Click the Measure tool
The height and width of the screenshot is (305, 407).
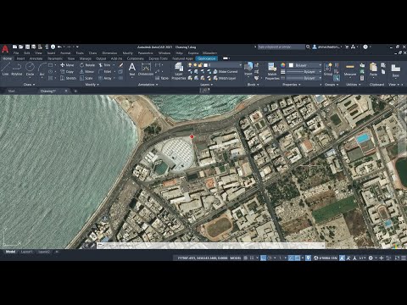pyautogui.click(x=350, y=69)
